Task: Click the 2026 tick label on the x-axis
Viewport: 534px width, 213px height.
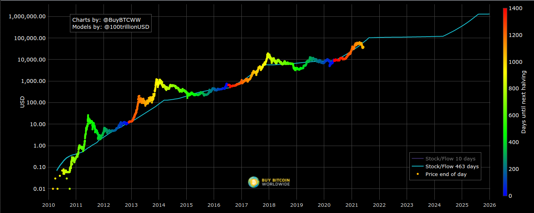Action: pyautogui.click(x=489, y=205)
